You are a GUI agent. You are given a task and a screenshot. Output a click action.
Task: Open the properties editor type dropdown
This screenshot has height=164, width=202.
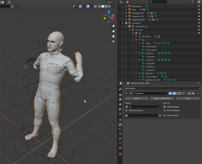(122, 83)
